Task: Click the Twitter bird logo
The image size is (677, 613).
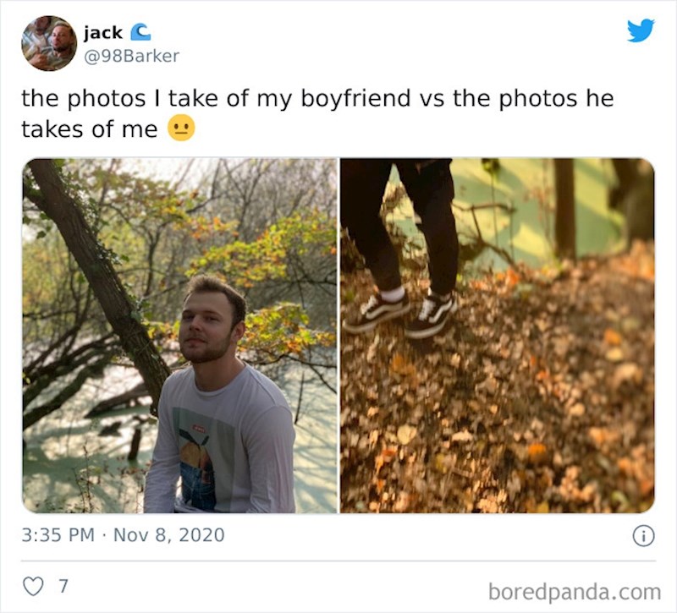Action: [641, 30]
